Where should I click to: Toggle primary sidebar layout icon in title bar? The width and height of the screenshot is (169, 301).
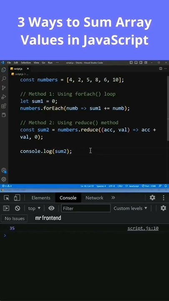tap(131, 63)
